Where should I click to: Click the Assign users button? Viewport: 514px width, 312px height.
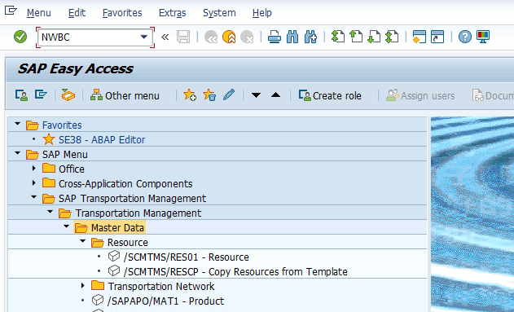420,95
